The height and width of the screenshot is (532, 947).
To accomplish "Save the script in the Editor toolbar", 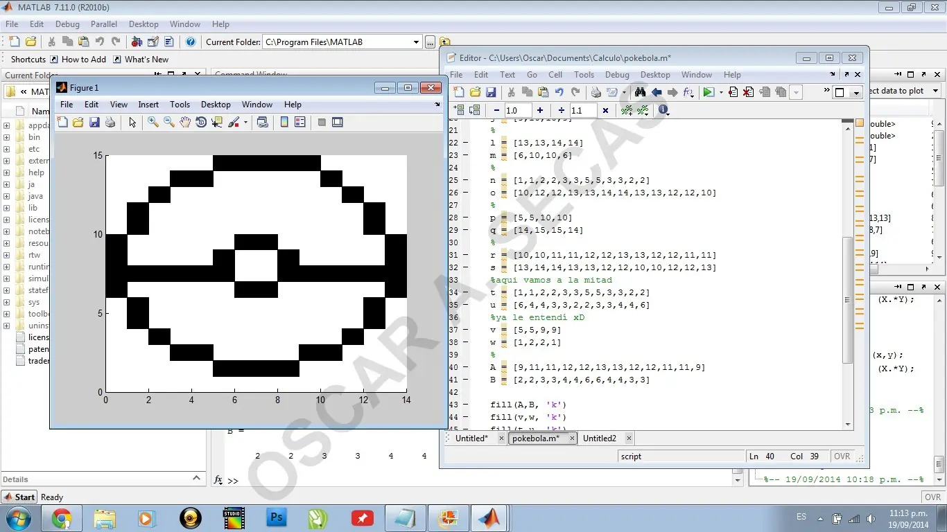I will 491,92.
